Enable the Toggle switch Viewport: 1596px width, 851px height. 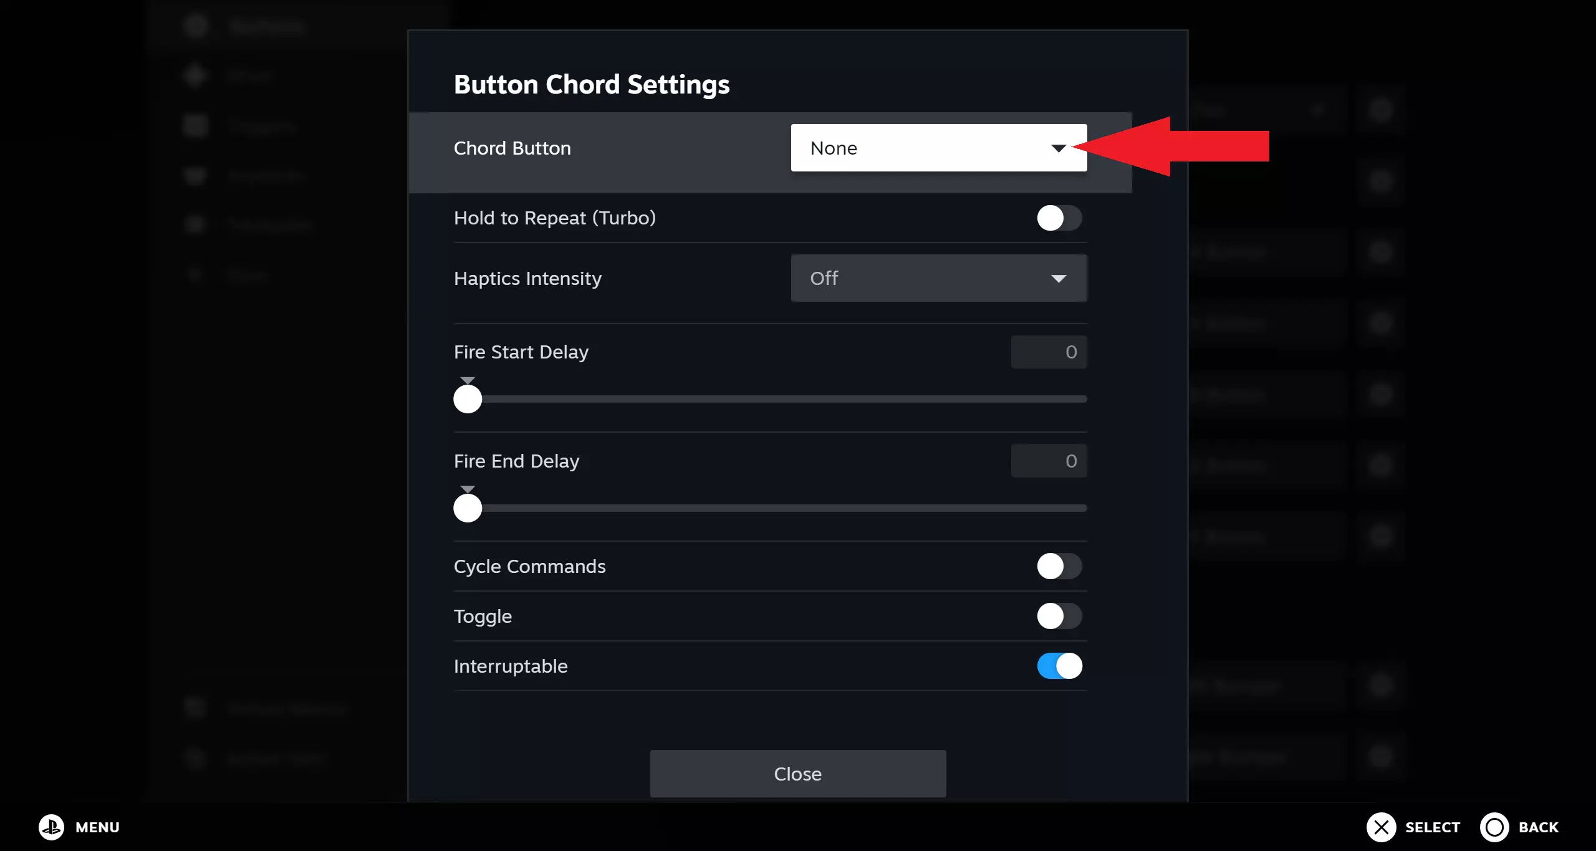coord(1059,616)
